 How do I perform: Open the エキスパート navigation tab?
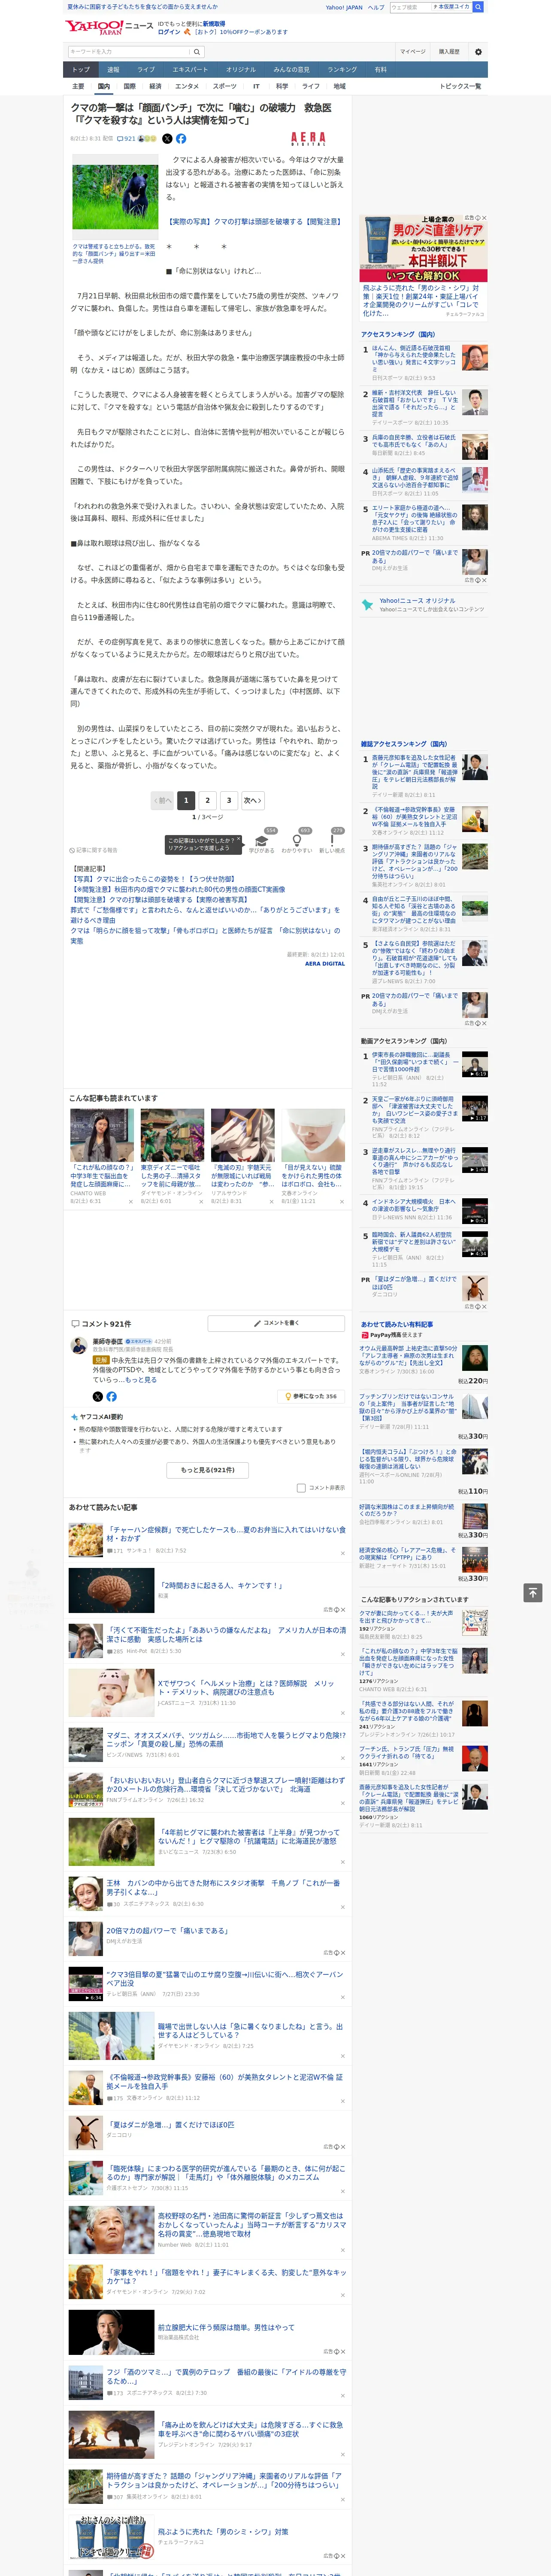[190, 70]
